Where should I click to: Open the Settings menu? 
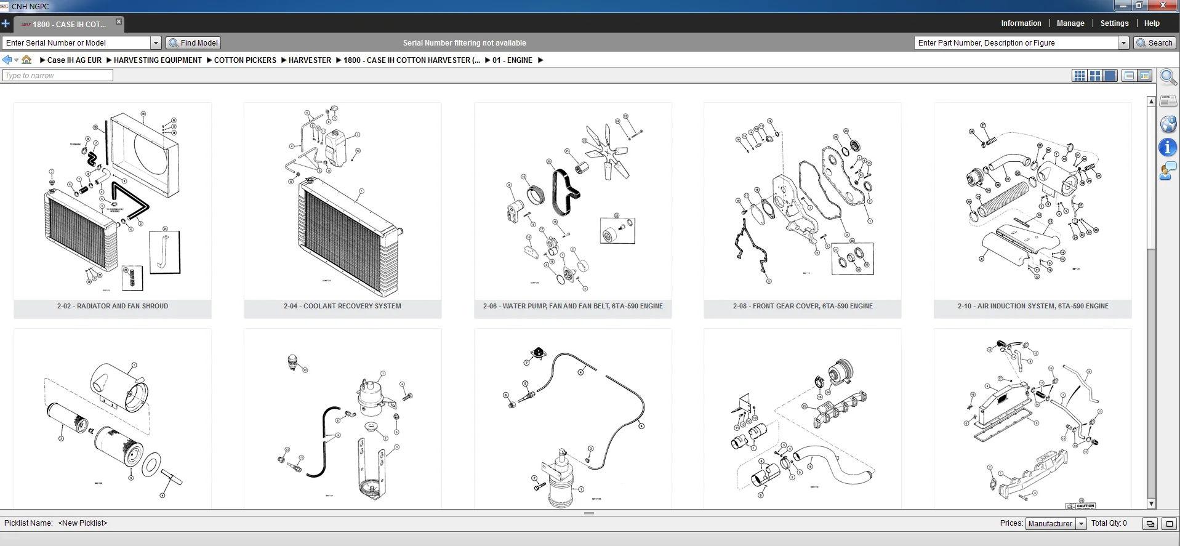[x=1114, y=23]
